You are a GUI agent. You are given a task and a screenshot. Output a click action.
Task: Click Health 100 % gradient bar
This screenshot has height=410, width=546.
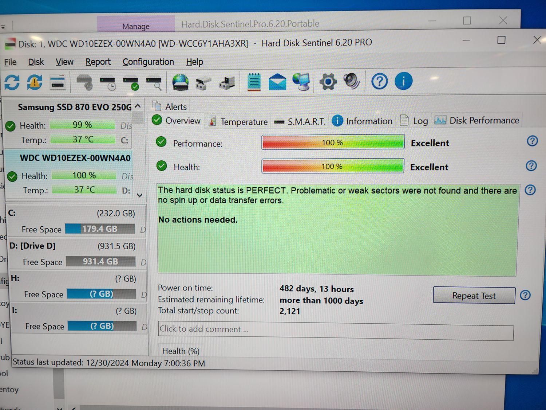pyautogui.click(x=332, y=166)
